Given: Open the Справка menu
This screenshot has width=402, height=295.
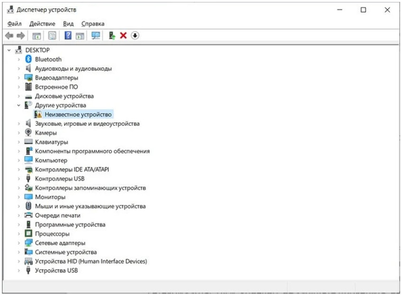Looking at the screenshot, I should click(x=93, y=24).
